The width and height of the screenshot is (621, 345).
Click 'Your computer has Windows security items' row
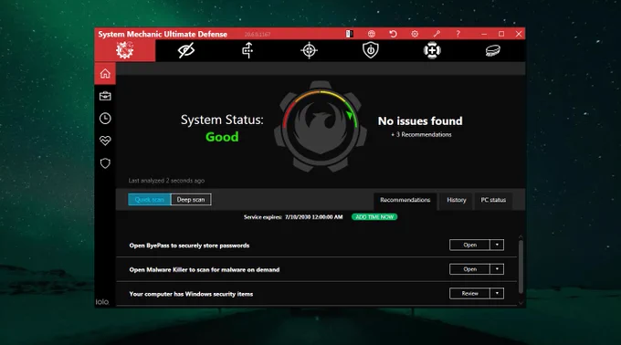point(317,294)
